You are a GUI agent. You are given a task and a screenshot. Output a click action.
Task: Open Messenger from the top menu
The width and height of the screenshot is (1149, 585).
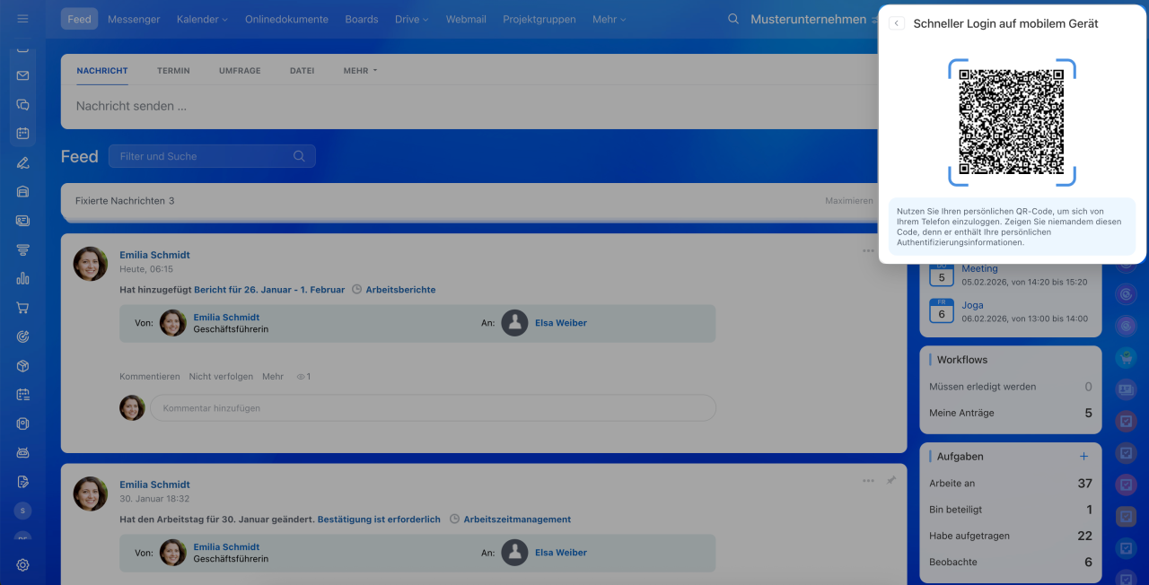pyautogui.click(x=134, y=19)
